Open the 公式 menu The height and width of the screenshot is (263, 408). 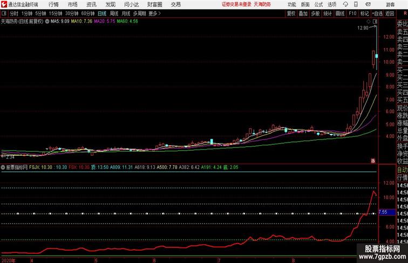pyautogui.click(x=318, y=4)
